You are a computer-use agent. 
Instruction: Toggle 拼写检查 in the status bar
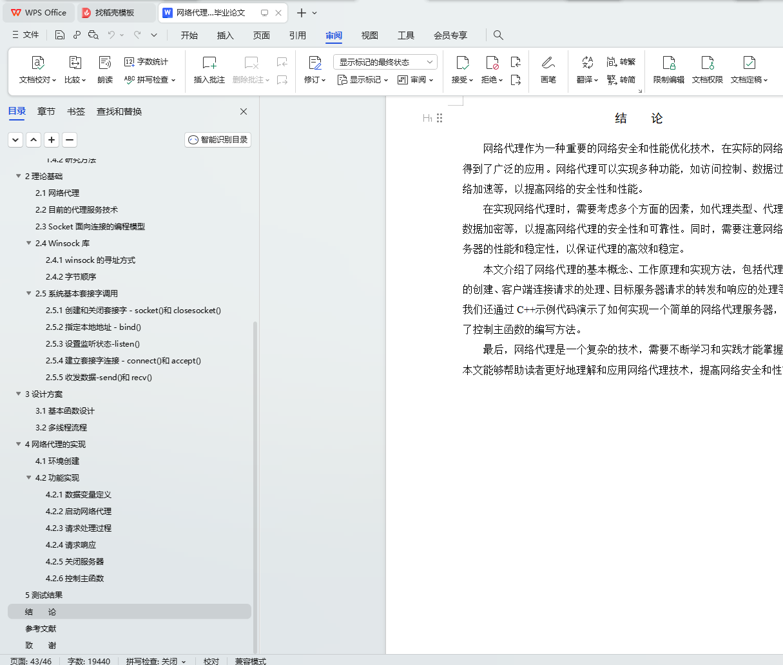(156, 660)
